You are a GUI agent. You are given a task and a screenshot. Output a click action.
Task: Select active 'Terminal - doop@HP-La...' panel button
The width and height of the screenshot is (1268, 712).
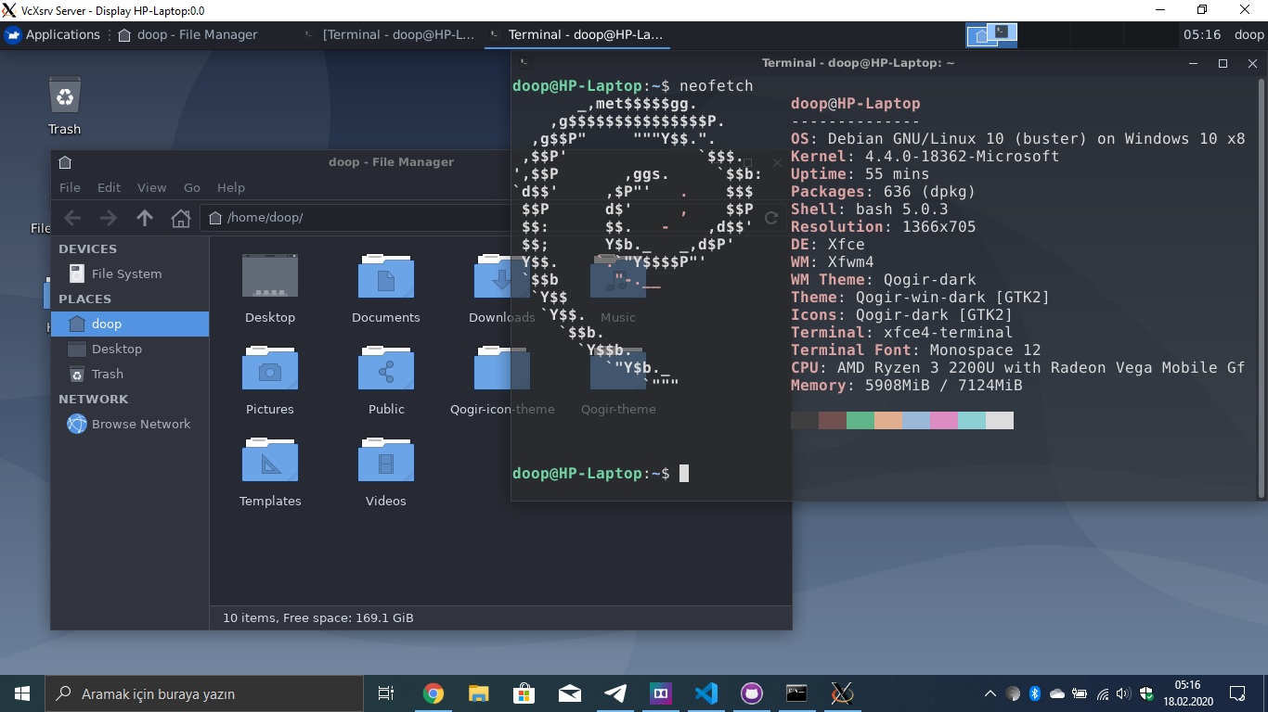pos(576,34)
